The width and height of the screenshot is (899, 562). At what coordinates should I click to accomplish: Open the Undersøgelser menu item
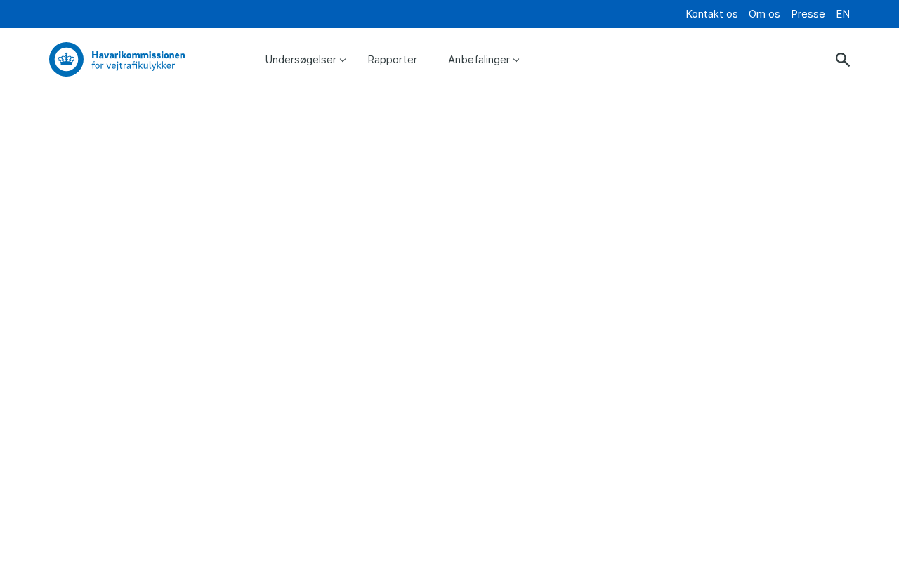coord(301,60)
